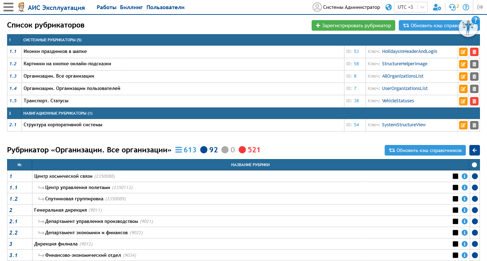
Task: Click color swatch for Центр космической связи
Action: click(x=455, y=176)
